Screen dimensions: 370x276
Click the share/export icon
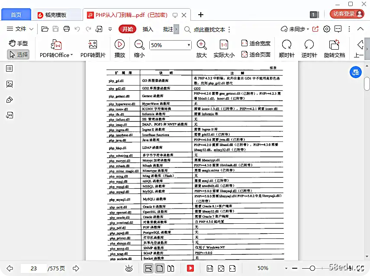(x=315, y=29)
